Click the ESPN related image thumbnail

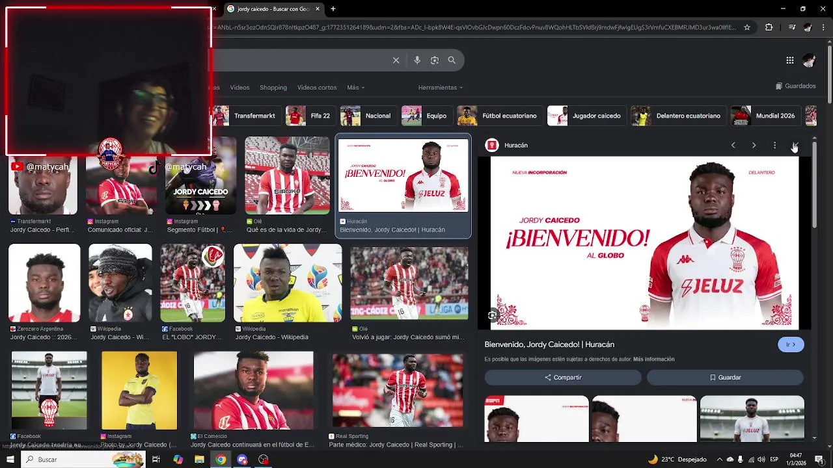coord(536,419)
